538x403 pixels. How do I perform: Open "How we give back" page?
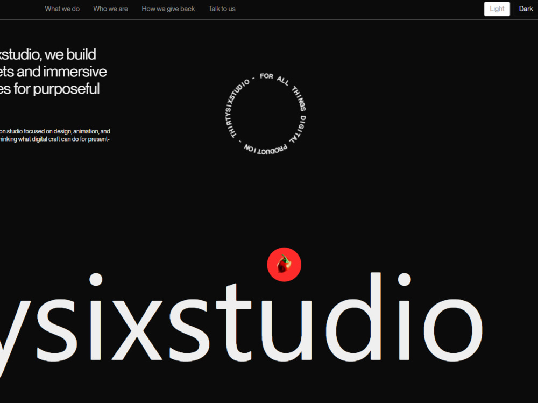pyautogui.click(x=168, y=9)
